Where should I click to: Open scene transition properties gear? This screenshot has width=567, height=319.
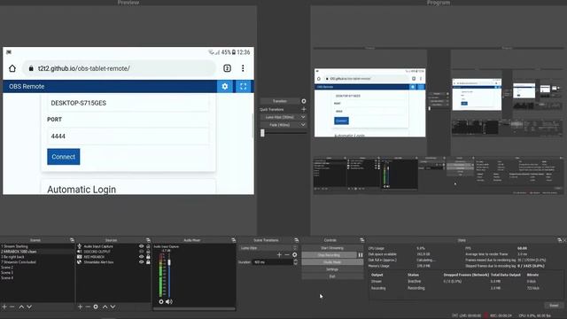point(295,255)
